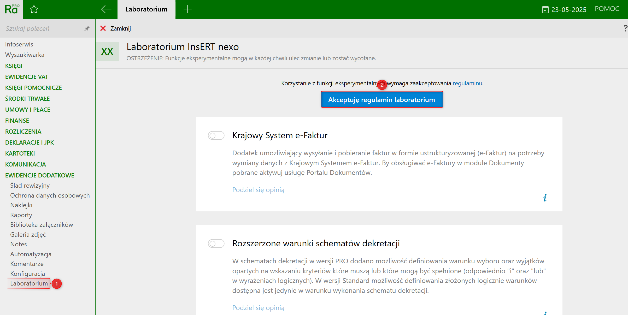Click the question mark help icon

pos(625,28)
